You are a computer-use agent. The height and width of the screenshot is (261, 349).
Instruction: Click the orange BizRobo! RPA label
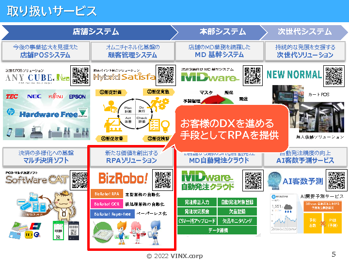pyautogui.click(x=106, y=194)
